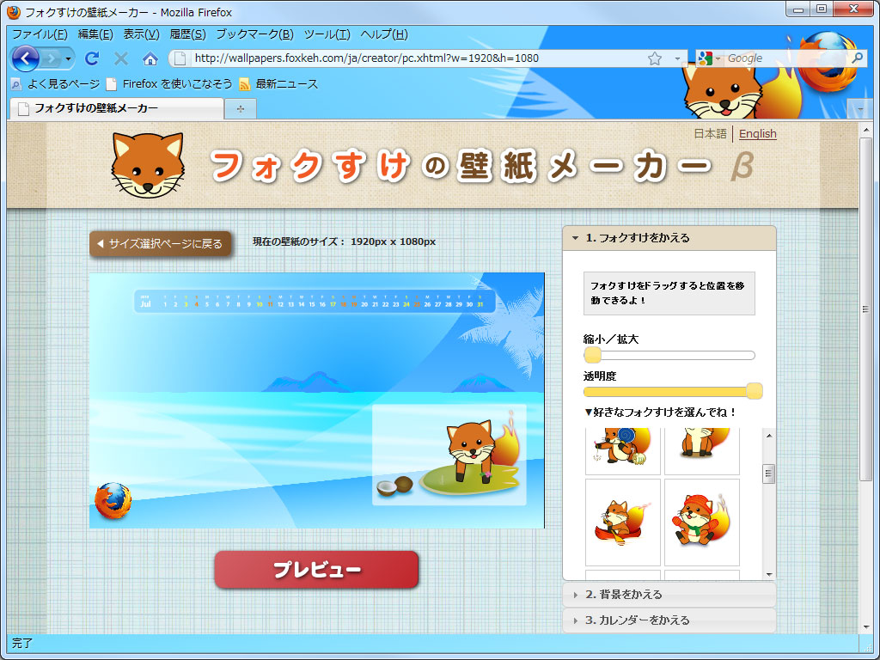Screen dimensions: 880x660
Task: Click the サイズ選択ページに戻る button
Action: (160, 244)
